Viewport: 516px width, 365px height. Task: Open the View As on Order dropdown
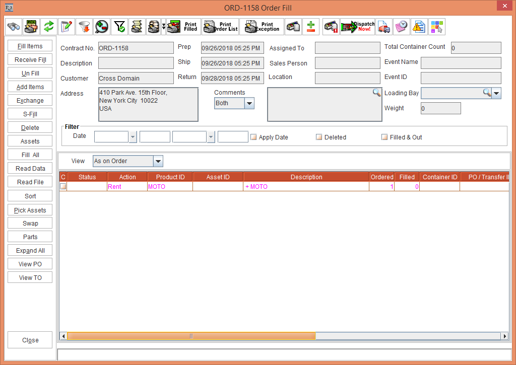point(158,161)
